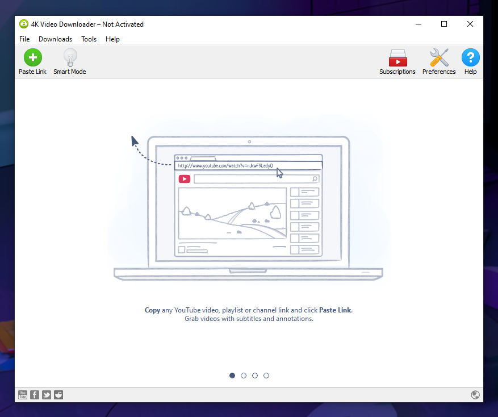Viewport: 498px width, 417px height.
Task: Click the Reddit icon in status bar
Action: point(58,395)
